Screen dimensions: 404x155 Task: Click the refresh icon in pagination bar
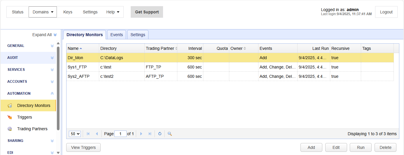pyautogui.click(x=160, y=134)
